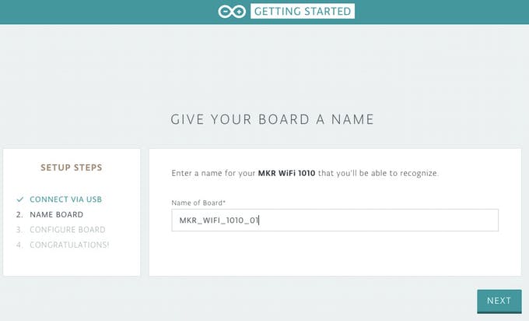This screenshot has width=529, height=321.
Task: Go to the CONNECT VIA USB step
Action: [x=66, y=199]
